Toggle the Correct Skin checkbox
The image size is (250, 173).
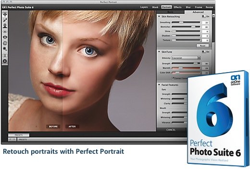click(173, 78)
